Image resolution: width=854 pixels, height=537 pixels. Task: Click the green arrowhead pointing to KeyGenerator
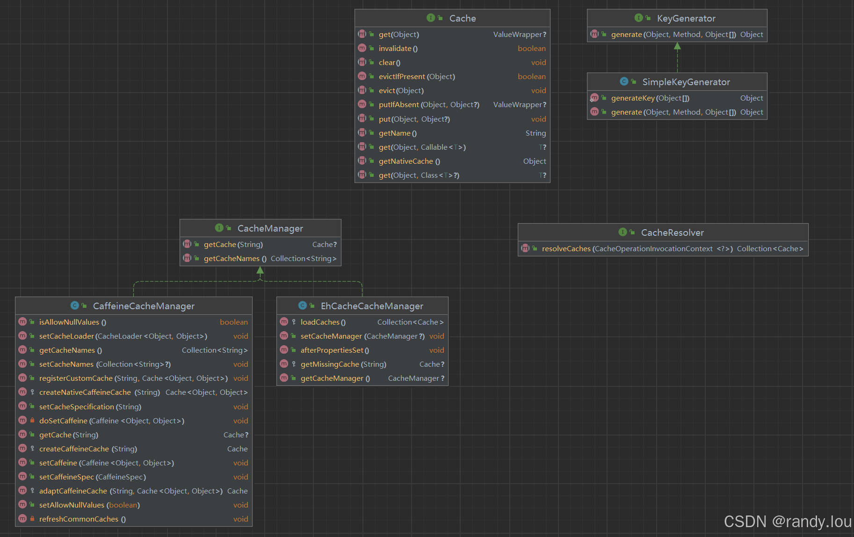[677, 46]
